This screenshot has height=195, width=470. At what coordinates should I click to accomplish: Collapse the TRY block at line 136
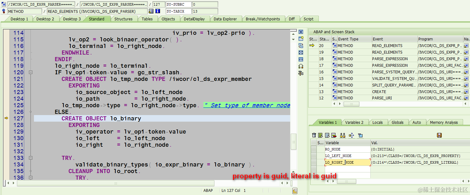point(30,178)
